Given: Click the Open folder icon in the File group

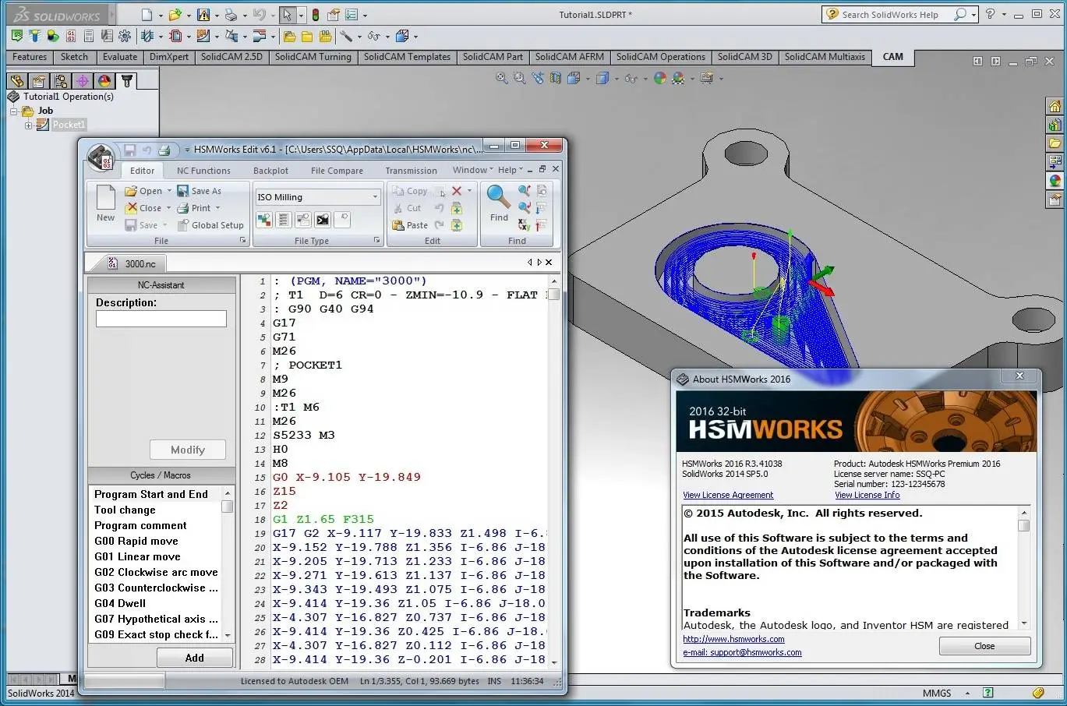Looking at the screenshot, I should tap(131, 191).
